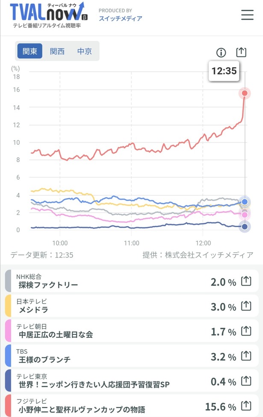Open the スイッチメディア producer link

(121, 18)
